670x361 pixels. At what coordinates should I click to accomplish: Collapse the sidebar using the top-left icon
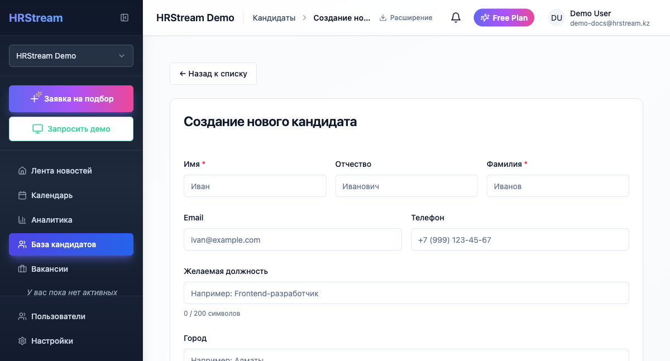pos(124,17)
